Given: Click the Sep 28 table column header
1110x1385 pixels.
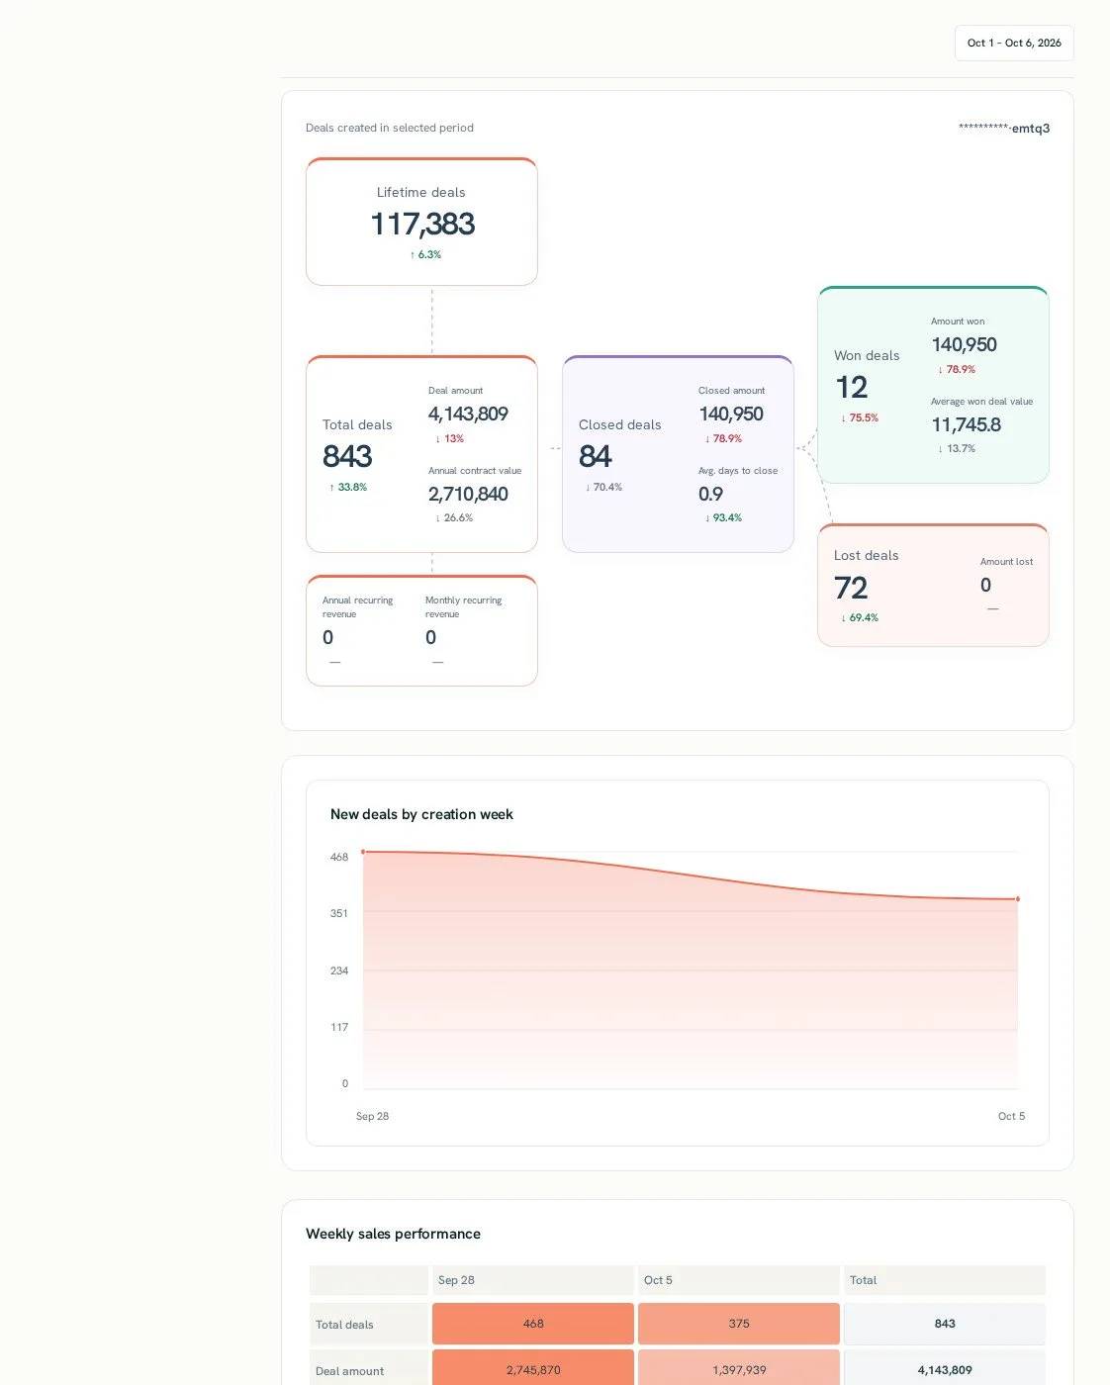Looking at the screenshot, I should point(533,1280).
